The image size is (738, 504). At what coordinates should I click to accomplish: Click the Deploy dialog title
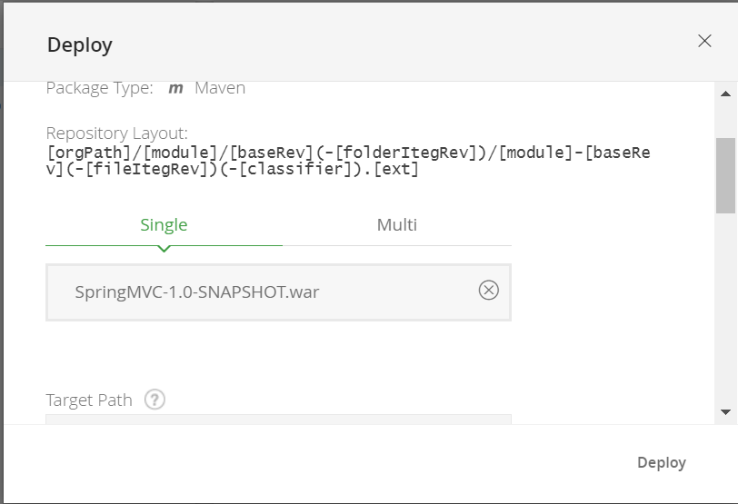(x=80, y=44)
